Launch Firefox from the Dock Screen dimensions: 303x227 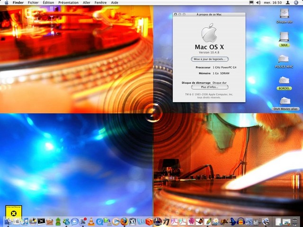[x=124, y=221]
